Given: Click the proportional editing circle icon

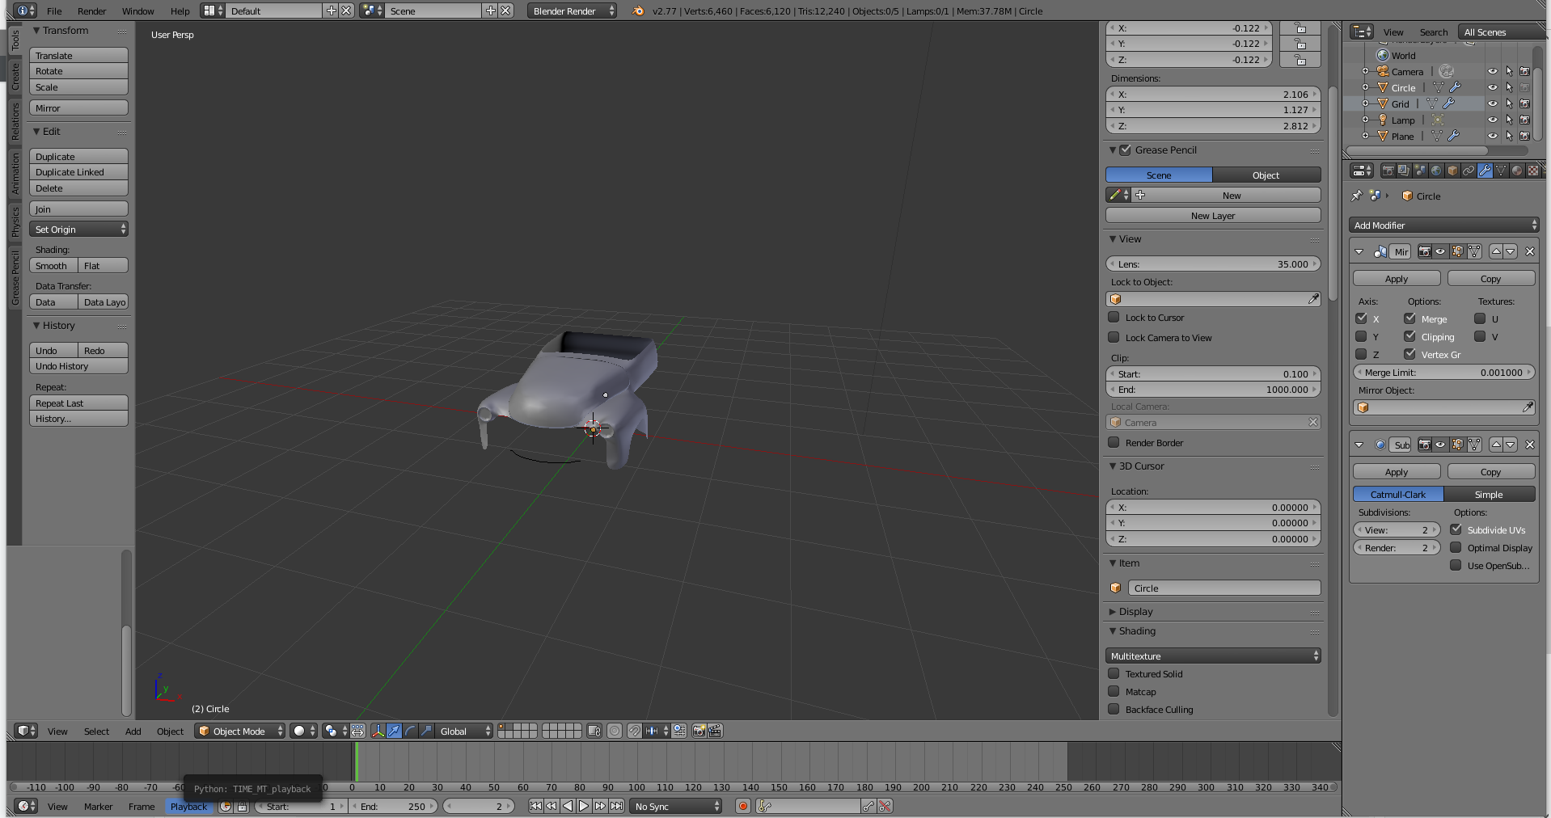Looking at the screenshot, I should 615,732.
